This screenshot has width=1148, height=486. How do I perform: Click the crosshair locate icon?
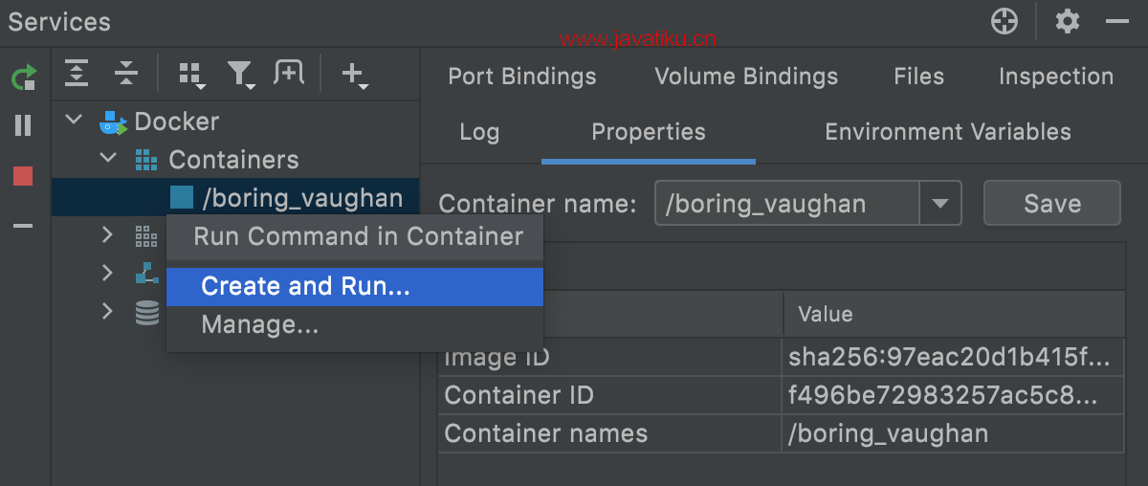point(1004,21)
